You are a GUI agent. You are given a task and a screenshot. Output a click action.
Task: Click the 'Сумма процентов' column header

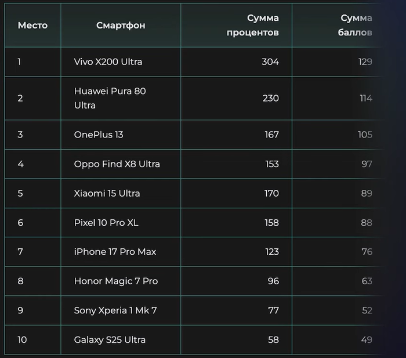(x=252, y=26)
